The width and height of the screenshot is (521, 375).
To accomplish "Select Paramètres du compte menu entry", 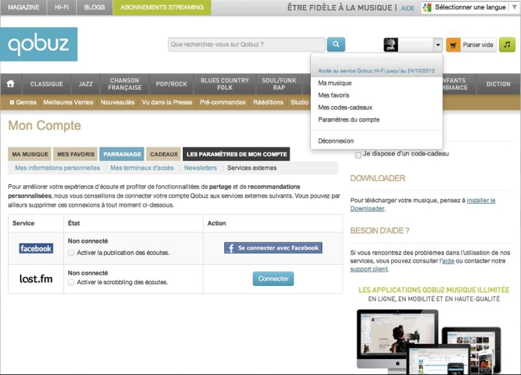I will [348, 119].
